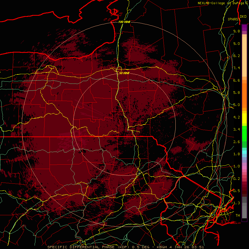Select the 2.6 scale value
This screenshot has height=249, width=249.
point(237,142)
